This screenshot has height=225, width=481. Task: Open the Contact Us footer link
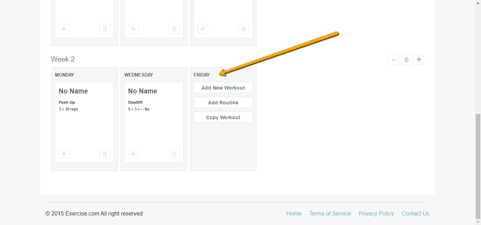415,213
